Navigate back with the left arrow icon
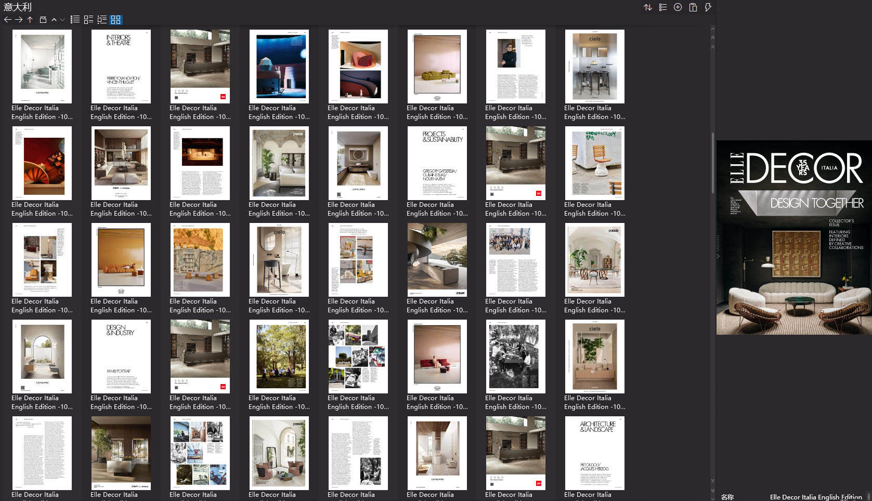Image resolution: width=872 pixels, height=501 pixels. click(7, 20)
